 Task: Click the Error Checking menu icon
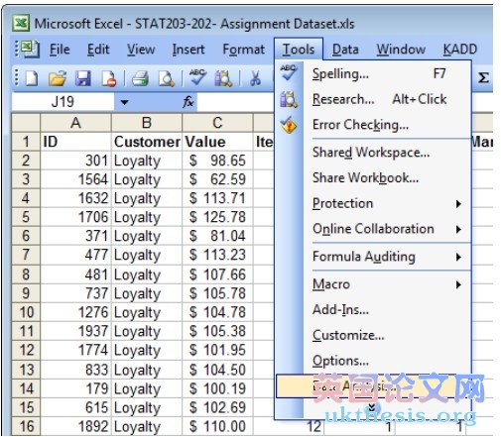point(289,125)
